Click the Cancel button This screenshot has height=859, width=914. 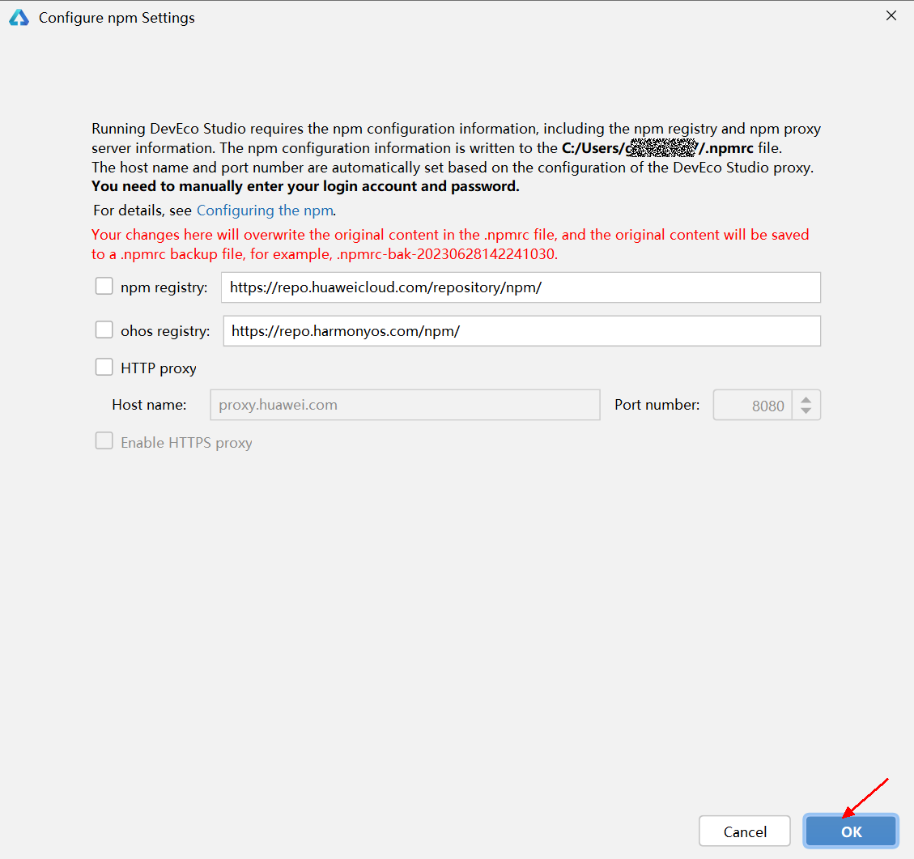744,831
